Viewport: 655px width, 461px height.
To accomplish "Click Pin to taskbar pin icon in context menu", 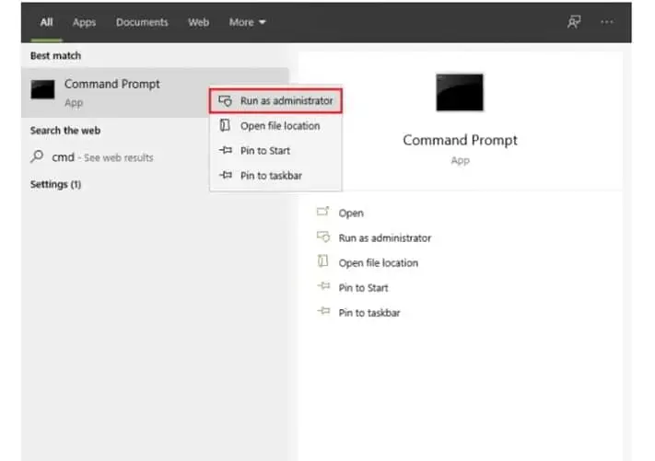I will pyautogui.click(x=226, y=175).
